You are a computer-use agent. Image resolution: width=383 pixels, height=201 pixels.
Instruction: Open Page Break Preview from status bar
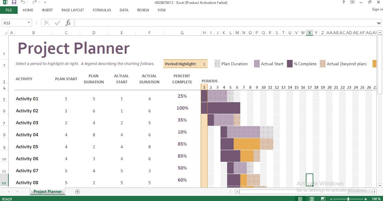[x=323, y=198]
